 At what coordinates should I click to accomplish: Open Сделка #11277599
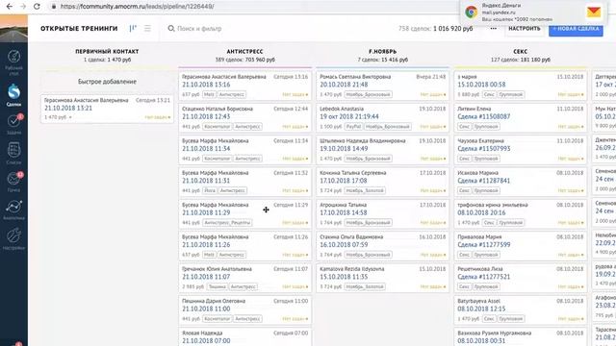pos(483,244)
